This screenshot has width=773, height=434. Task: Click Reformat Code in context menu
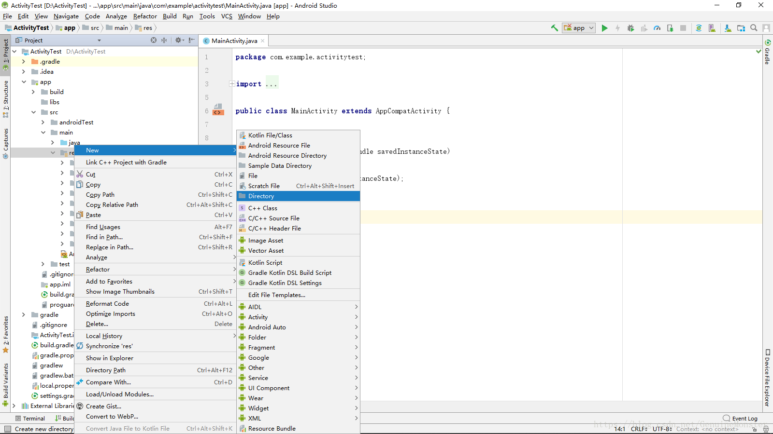tap(155, 304)
